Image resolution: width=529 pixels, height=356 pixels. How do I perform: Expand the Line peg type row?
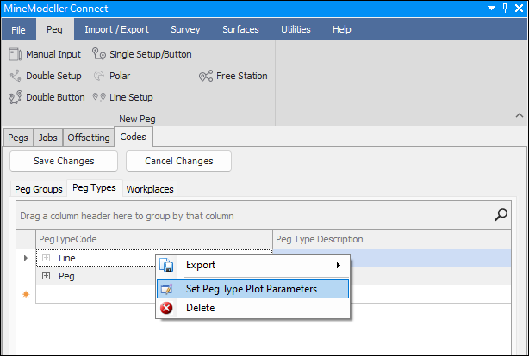[46, 257]
